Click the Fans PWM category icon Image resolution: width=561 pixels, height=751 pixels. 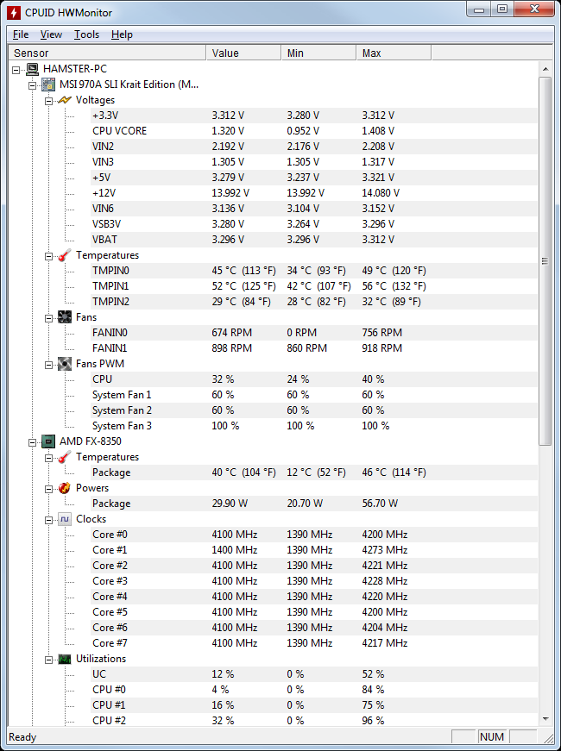(x=65, y=364)
